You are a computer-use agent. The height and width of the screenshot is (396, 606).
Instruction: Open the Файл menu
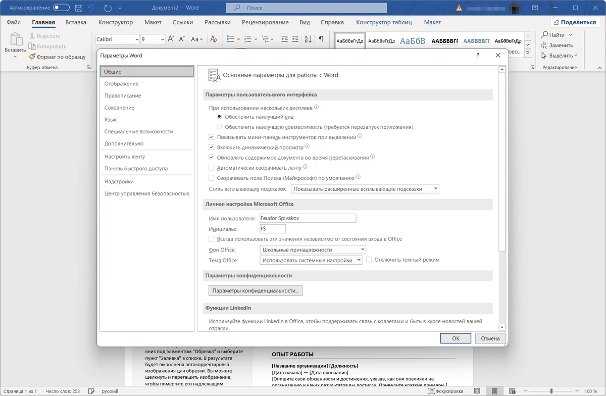[x=14, y=22]
